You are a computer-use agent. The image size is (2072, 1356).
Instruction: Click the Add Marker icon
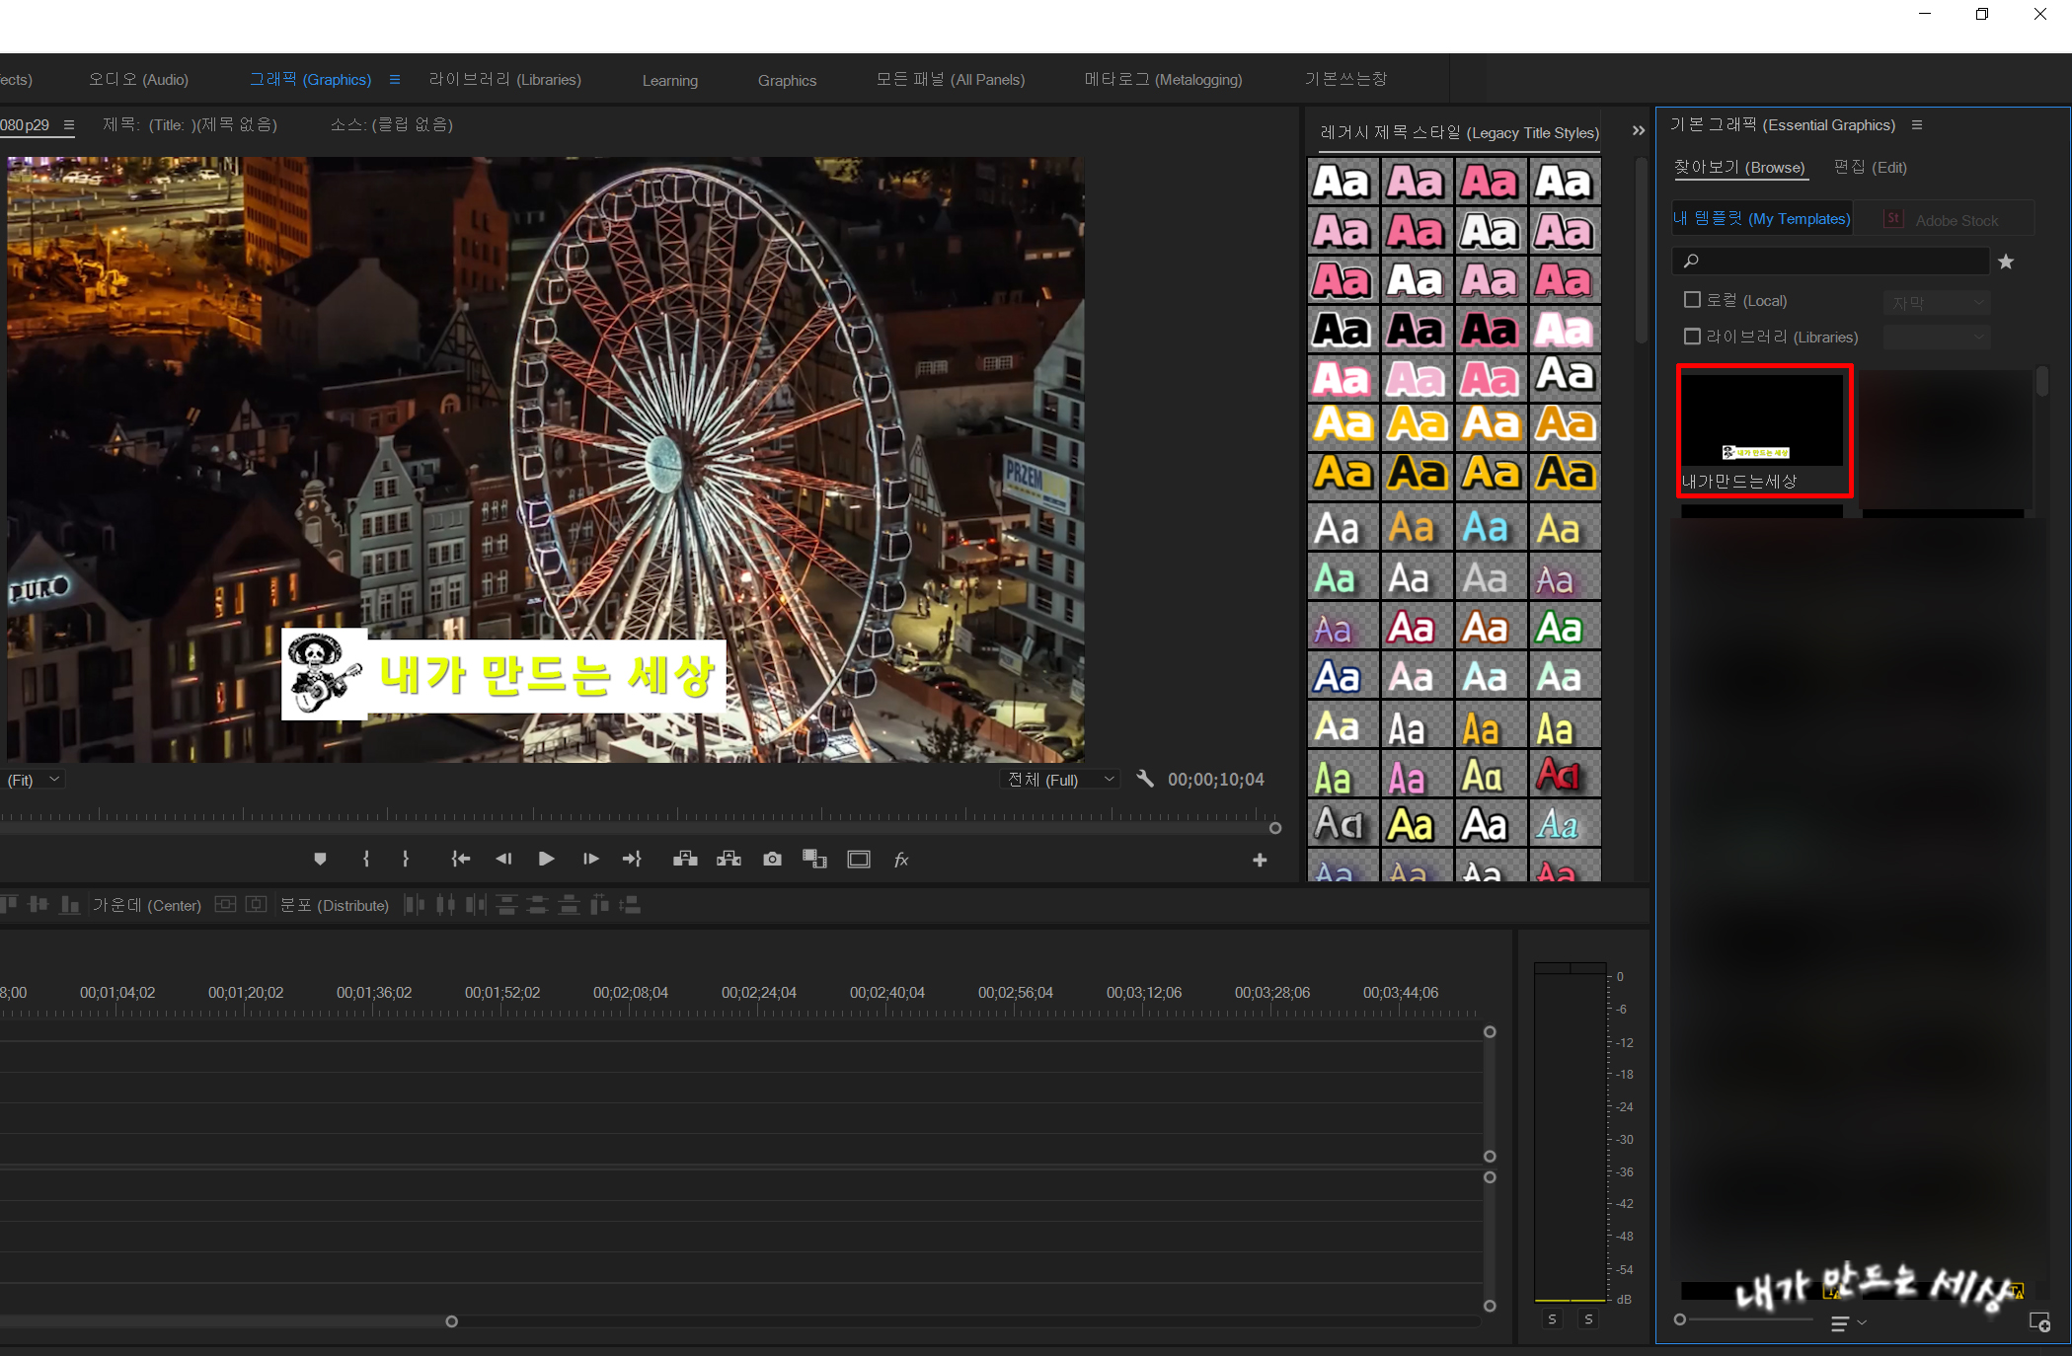click(x=320, y=860)
